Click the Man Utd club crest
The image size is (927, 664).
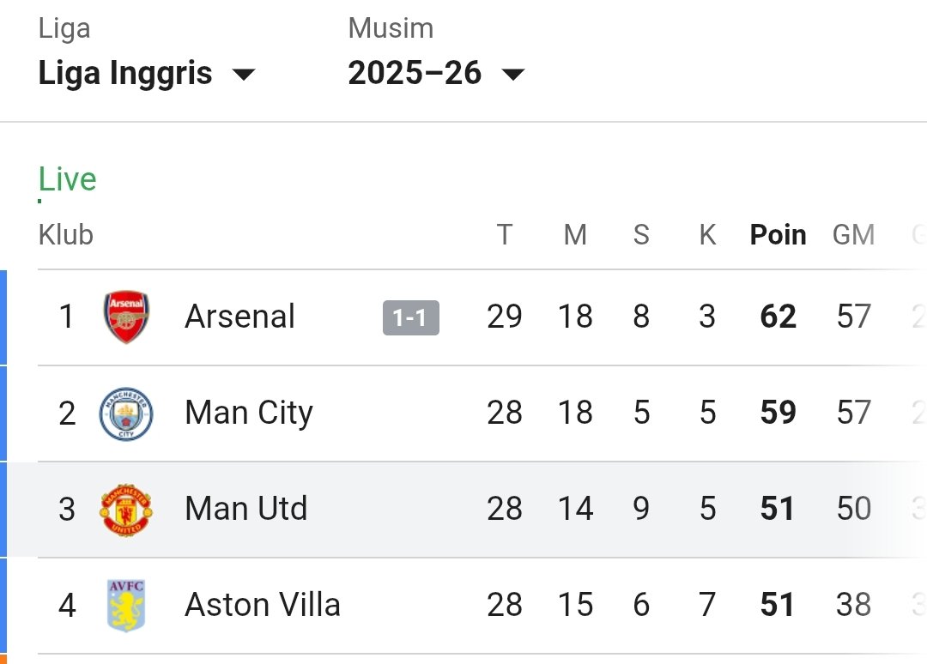coord(126,510)
